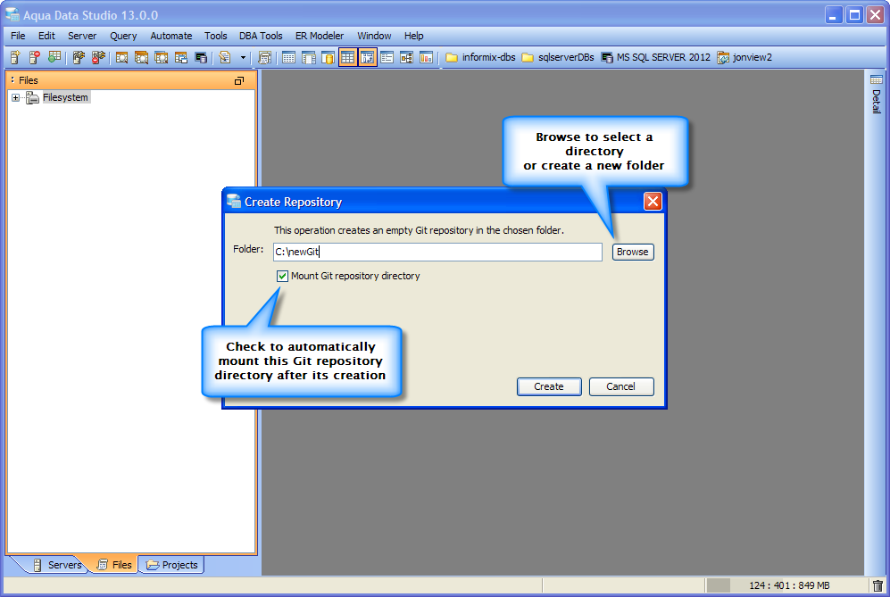Open the MS SQL SERVER 2012 shortcut

pos(655,57)
